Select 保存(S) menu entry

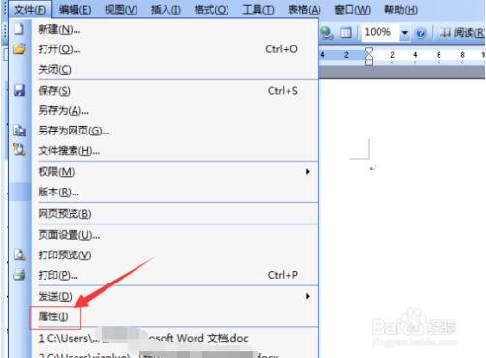174,91
